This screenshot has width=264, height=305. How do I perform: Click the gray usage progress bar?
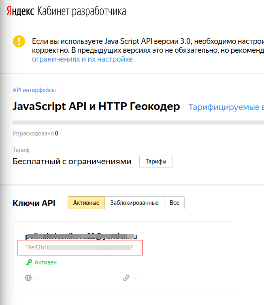(138, 122)
